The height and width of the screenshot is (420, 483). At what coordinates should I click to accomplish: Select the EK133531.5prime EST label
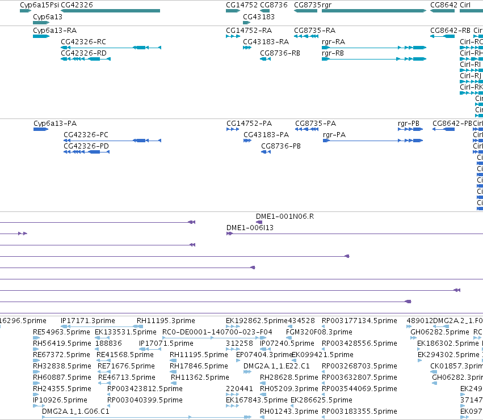pyautogui.click(x=125, y=332)
